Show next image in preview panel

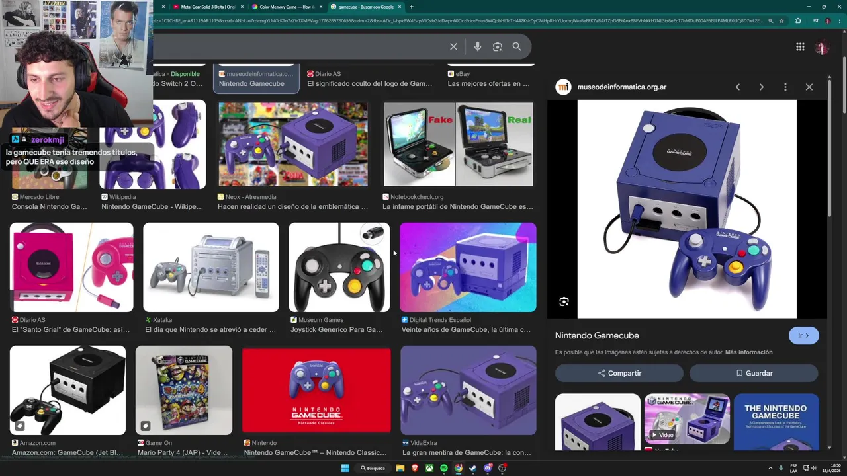(x=762, y=87)
